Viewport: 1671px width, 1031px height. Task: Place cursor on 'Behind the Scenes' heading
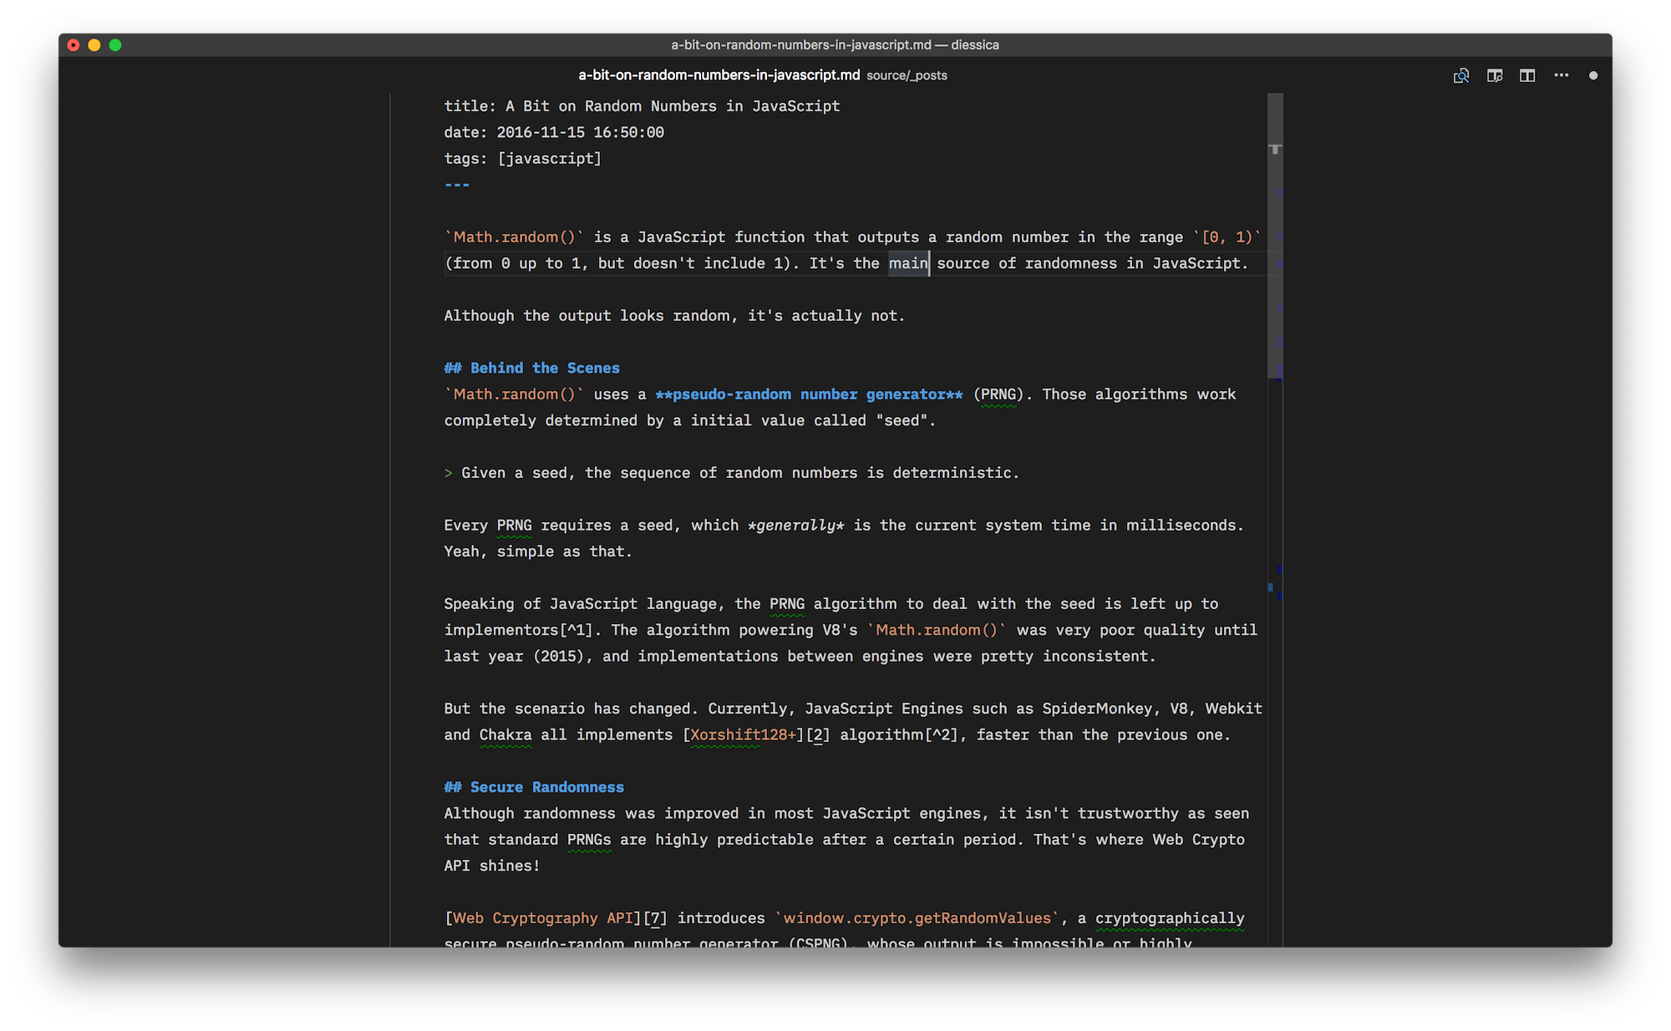(x=544, y=368)
